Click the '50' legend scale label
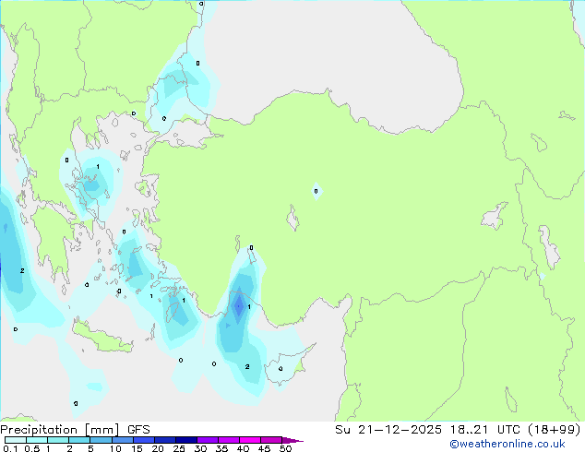 coord(285,448)
